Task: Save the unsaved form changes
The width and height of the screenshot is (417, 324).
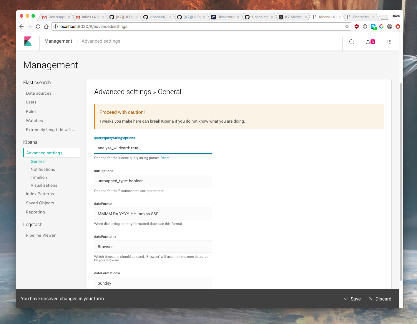Action: 353,299
